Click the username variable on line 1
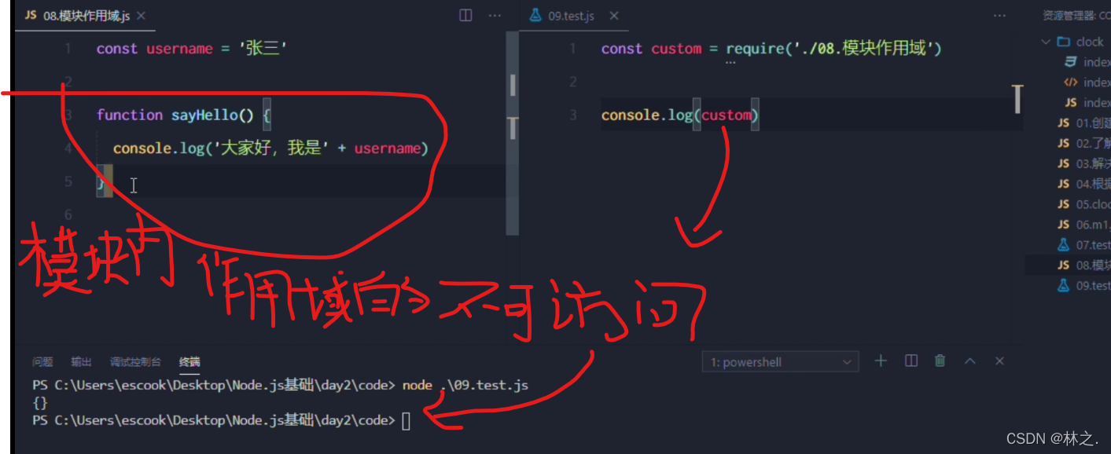 [x=179, y=49]
